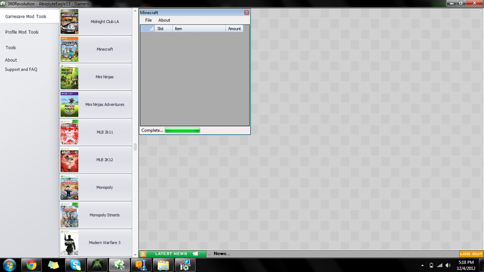Screen dimensions: 484x272
Task: Click the green Complete progress bar
Action: (x=182, y=130)
